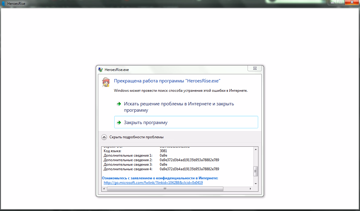
Task: Click the Дополнительные сведения 1 label
Action: [128, 155]
